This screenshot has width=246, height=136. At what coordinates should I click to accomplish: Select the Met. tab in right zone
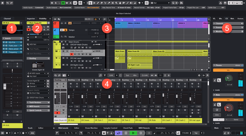[232, 19]
